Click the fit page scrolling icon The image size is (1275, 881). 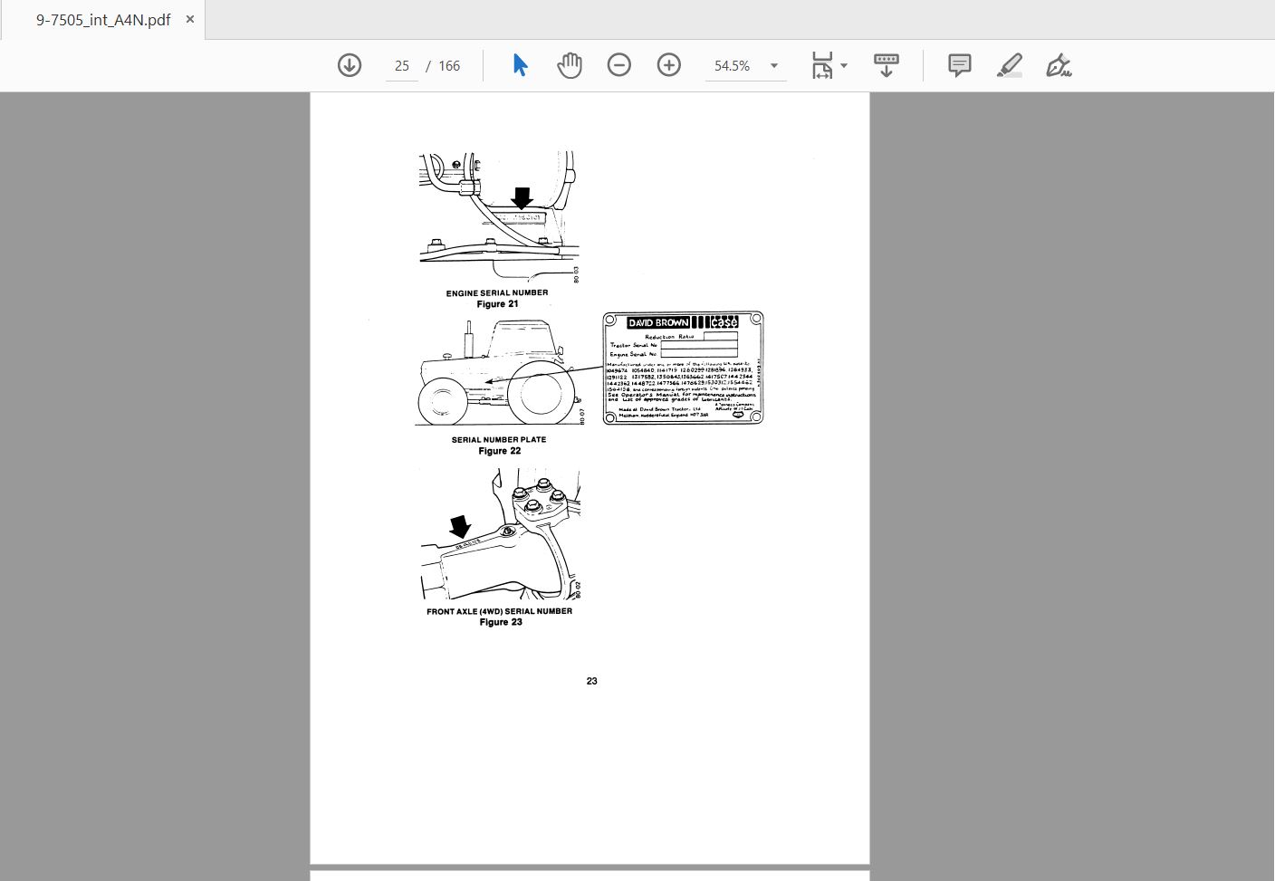822,65
